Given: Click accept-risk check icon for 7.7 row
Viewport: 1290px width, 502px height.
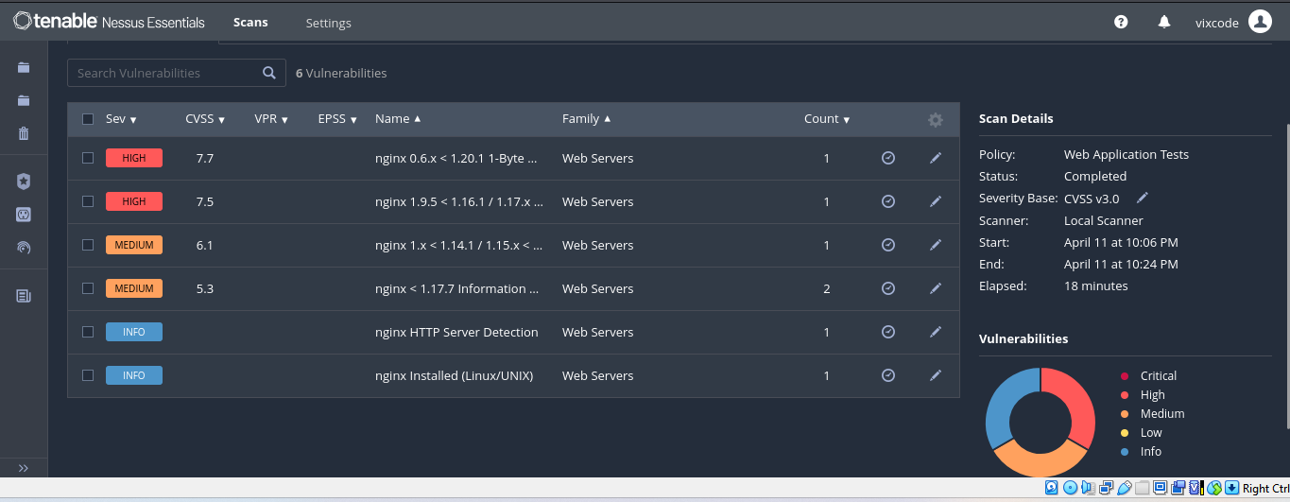Looking at the screenshot, I should pyautogui.click(x=888, y=158).
